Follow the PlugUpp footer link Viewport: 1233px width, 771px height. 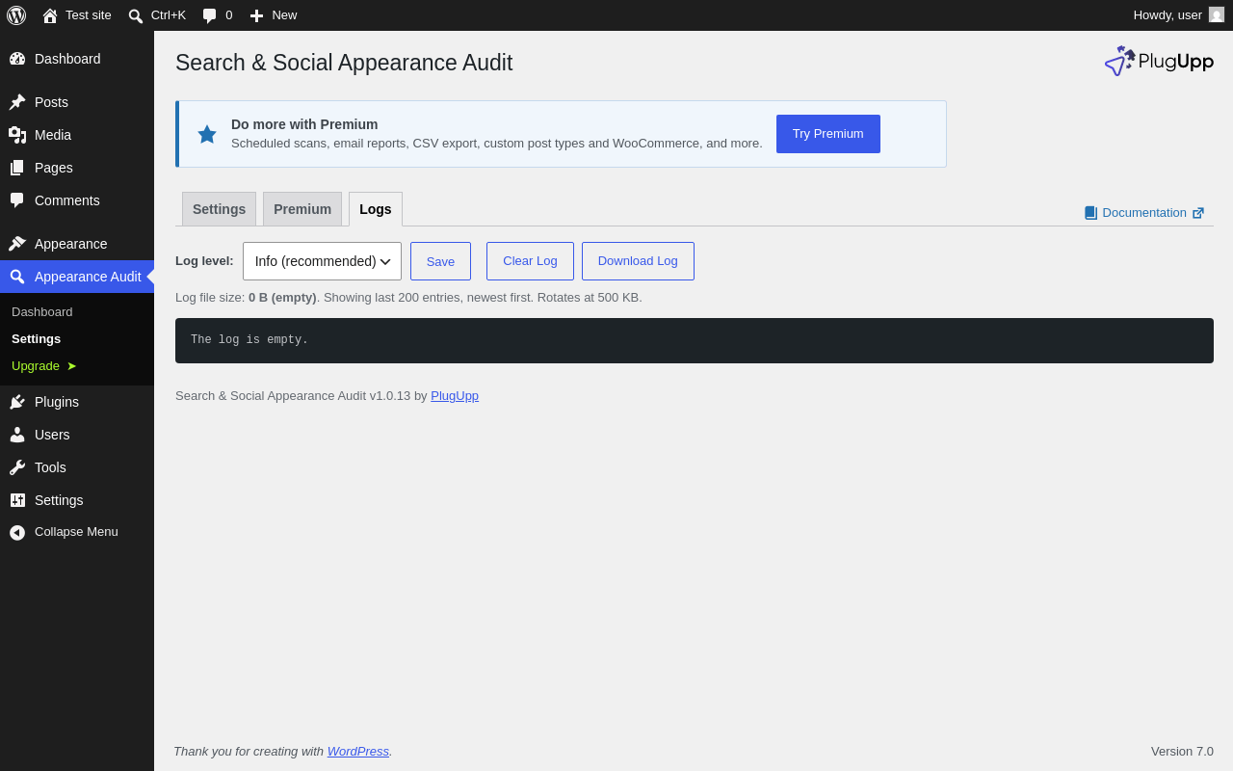click(x=455, y=396)
